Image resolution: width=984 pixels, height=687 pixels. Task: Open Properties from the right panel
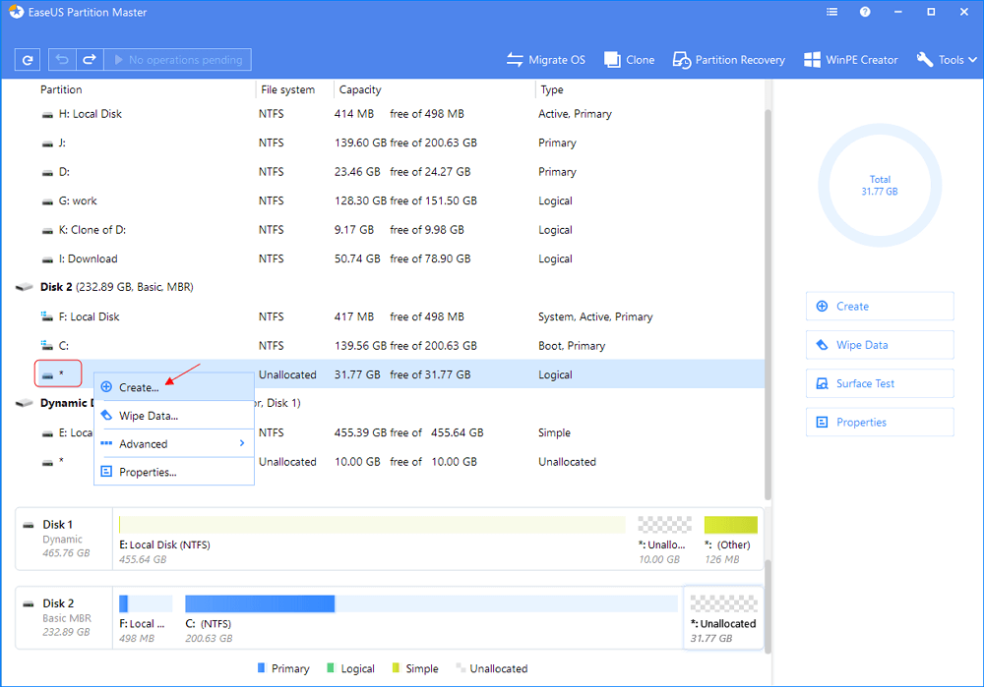(x=880, y=422)
